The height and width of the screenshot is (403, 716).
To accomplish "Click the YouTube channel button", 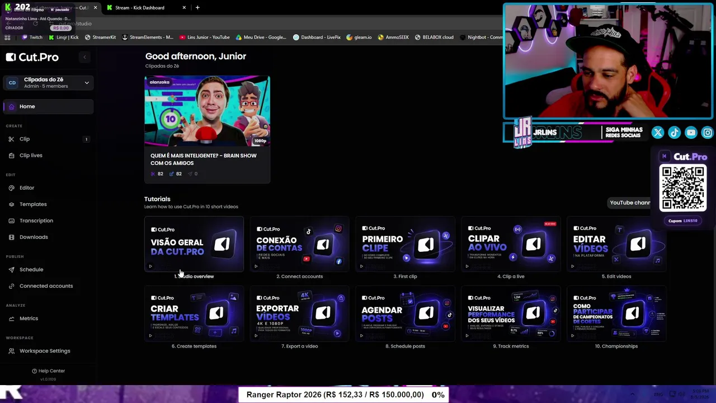I will (x=630, y=203).
